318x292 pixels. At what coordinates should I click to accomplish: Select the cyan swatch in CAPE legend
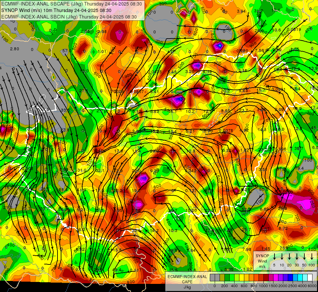click(300, 278)
